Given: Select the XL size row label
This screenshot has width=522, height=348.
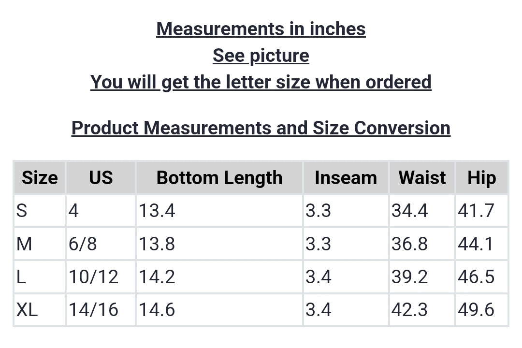Looking at the screenshot, I should point(27,310).
